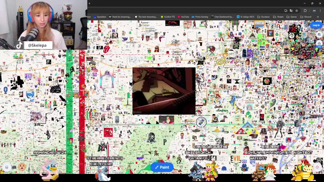Open the Chrome three-dot menu
The image size is (324, 182).
[x=320, y=11]
